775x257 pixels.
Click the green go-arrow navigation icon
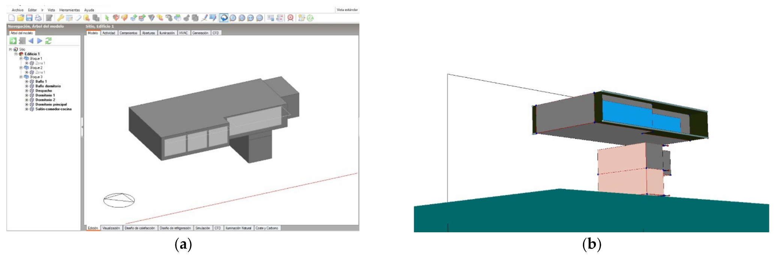click(x=13, y=41)
